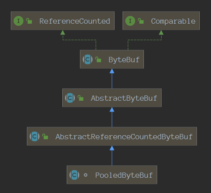Image resolution: width=211 pixels, height=193 pixels.
Task: Click the ByteBuf abstract class icon
Action: (88, 59)
